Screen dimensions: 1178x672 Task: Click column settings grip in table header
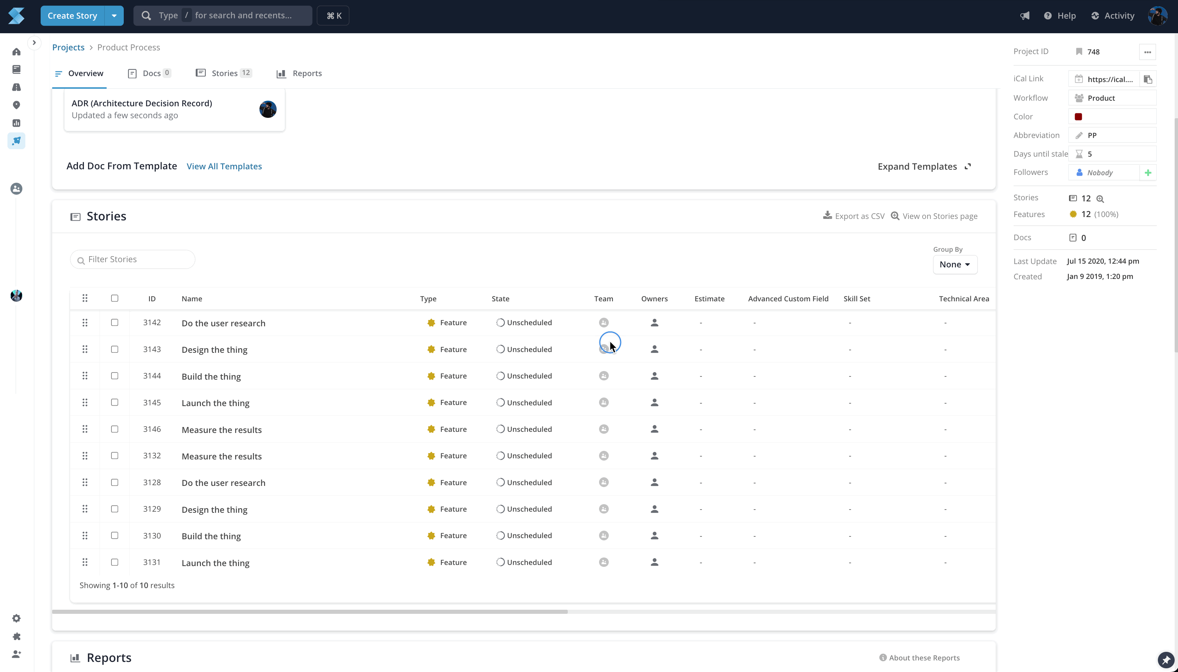pos(85,298)
